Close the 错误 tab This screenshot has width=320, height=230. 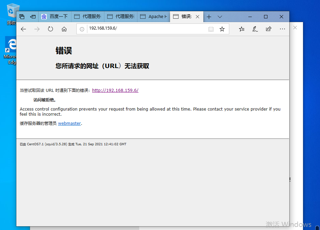click(x=198, y=17)
